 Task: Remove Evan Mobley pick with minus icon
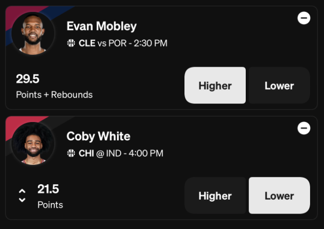(304, 18)
